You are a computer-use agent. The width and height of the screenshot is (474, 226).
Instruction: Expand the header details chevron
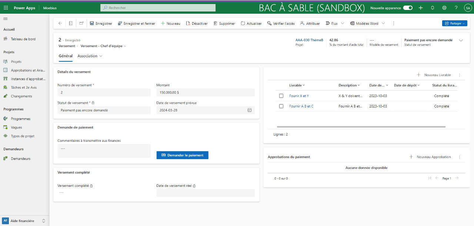point(461,41)
